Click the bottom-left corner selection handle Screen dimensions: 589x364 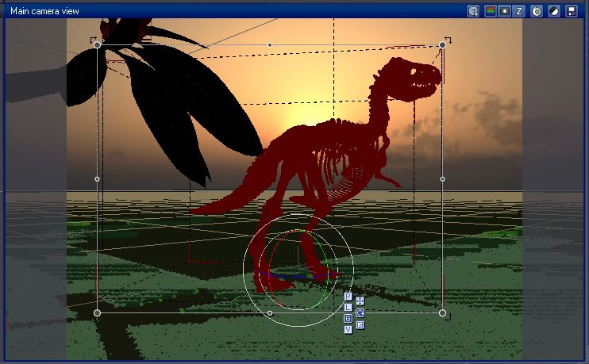point(97,313)
